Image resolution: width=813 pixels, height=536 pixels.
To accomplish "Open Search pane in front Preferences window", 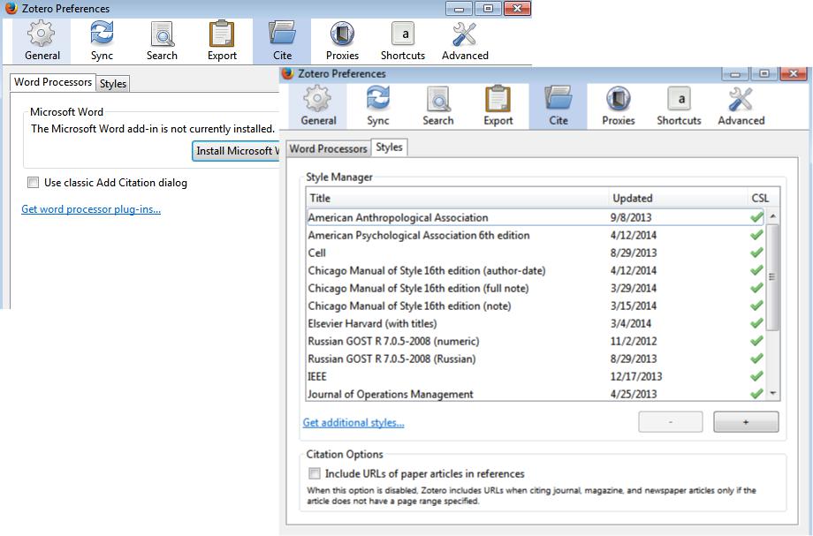I will 438,106.
